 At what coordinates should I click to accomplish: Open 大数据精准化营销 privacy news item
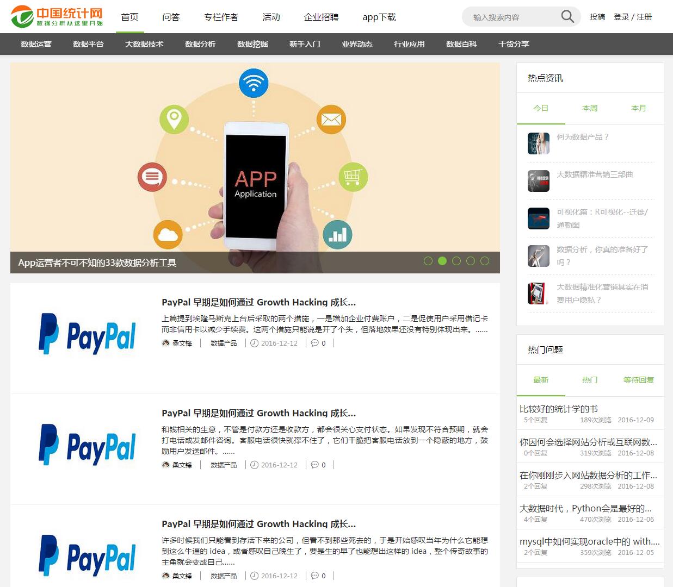602,293
